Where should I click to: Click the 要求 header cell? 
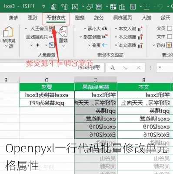(x=47, y=87)
